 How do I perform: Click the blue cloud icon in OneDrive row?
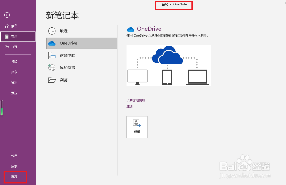52,43
